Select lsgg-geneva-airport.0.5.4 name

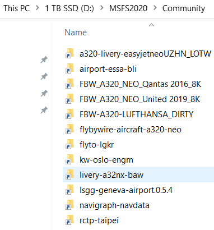click(126, 190)
